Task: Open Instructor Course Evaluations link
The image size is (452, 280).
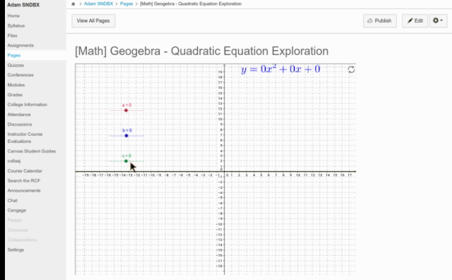Action: click(x=25, y=138)
